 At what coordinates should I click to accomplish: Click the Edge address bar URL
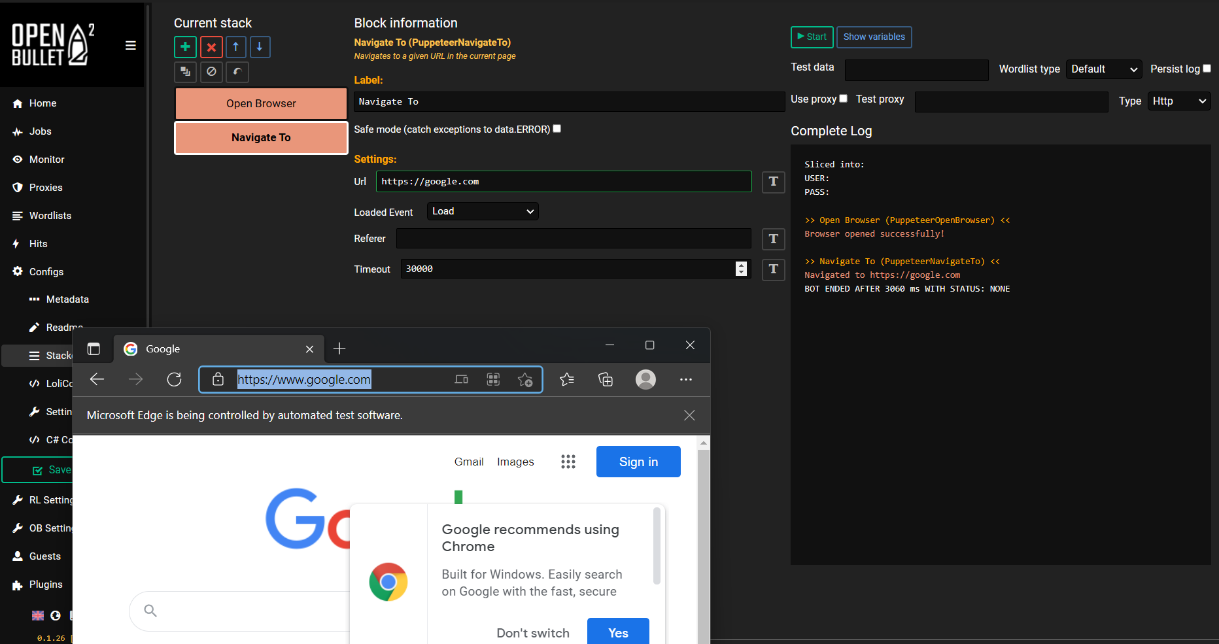coord(304,379)
